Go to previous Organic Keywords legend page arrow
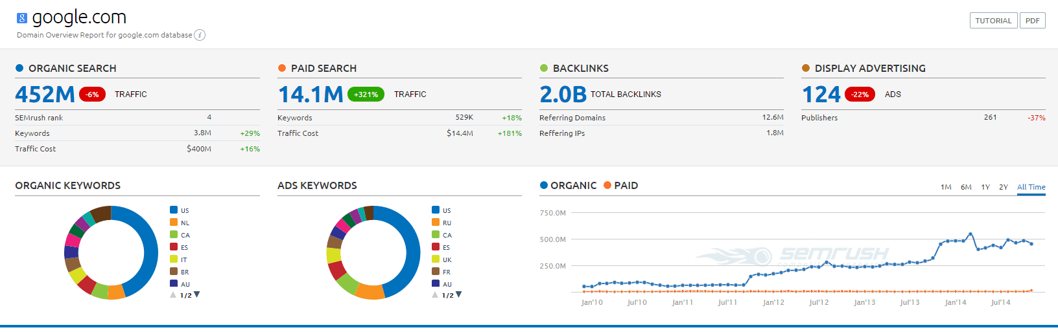The height and width of the screenshot is (332, 1058). click(x=173, y=294)
